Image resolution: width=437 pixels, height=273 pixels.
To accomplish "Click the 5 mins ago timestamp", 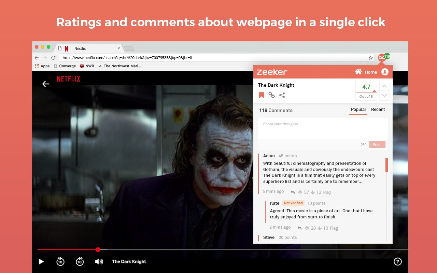I will pyautogui.click(x=273, y=191).
